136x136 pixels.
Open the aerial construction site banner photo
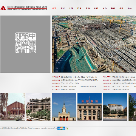point(94,44)
